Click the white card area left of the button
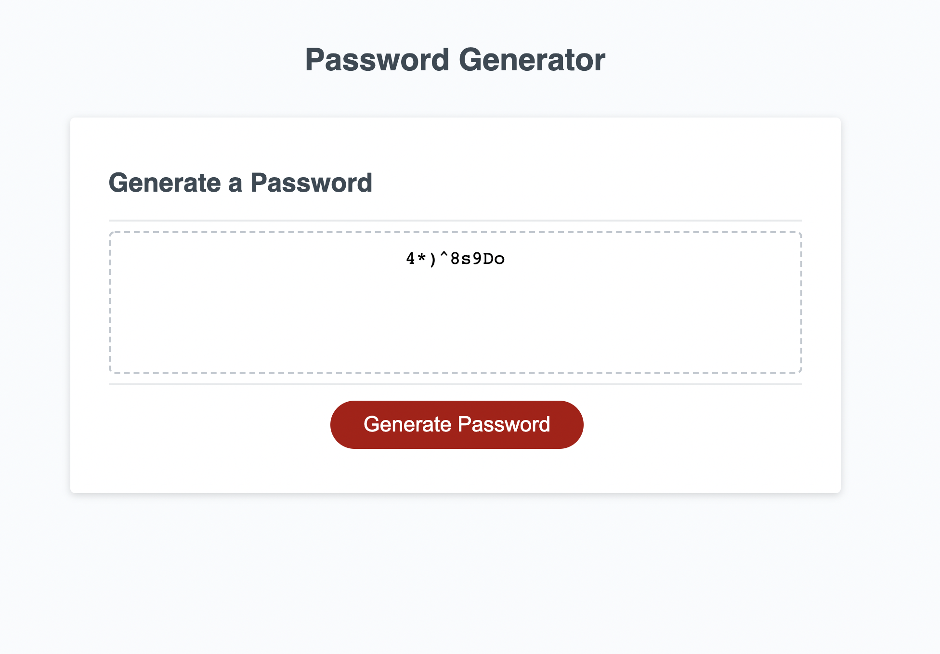The width and height of the screenshot is (940, 654). 202,429
